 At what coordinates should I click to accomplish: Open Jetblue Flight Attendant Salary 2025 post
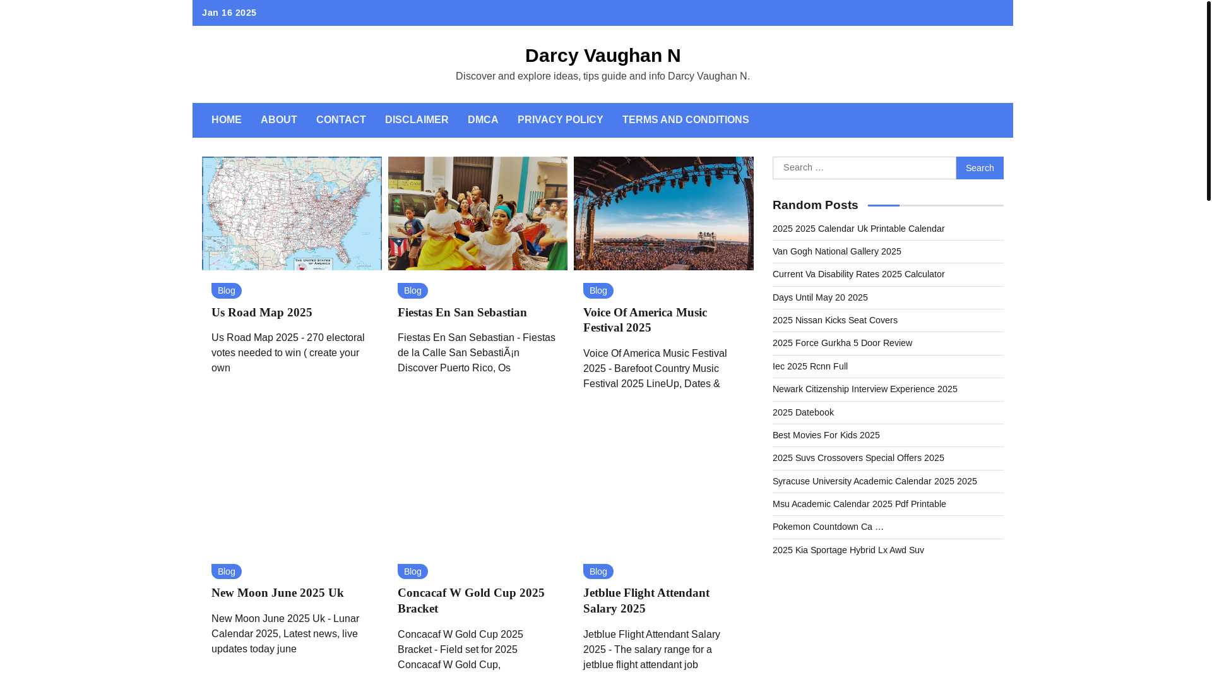[646, 601]
